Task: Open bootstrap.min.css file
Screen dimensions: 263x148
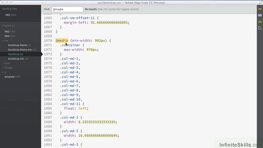Action: click(18, 59)
